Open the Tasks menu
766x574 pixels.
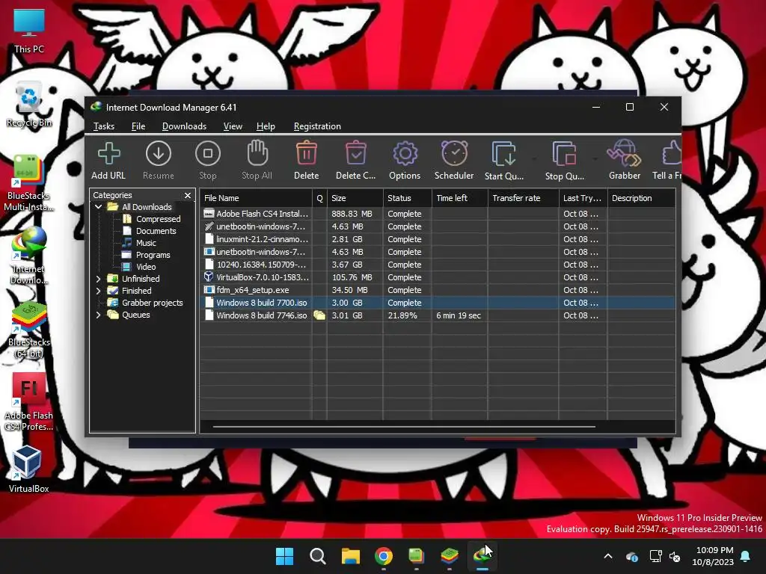point(103,126)
